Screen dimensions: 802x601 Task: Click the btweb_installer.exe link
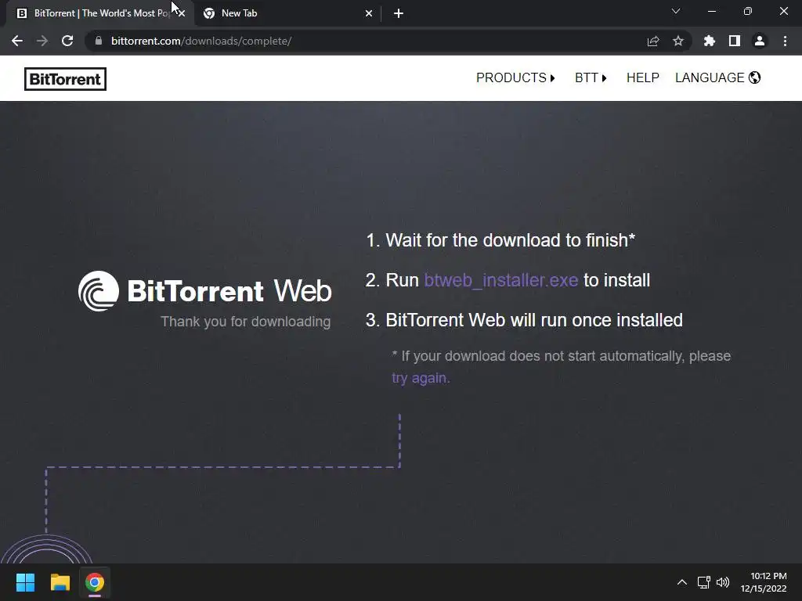500,280
